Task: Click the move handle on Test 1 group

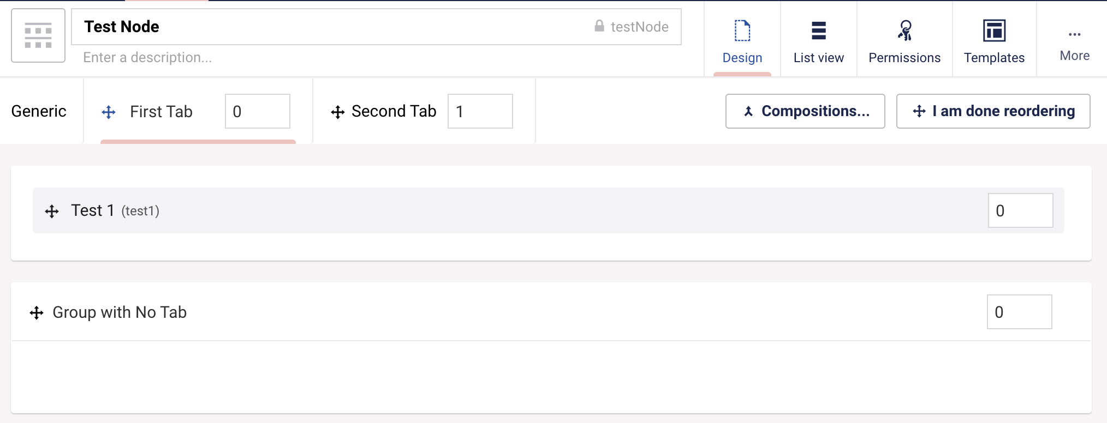Action: pos(51,210)
